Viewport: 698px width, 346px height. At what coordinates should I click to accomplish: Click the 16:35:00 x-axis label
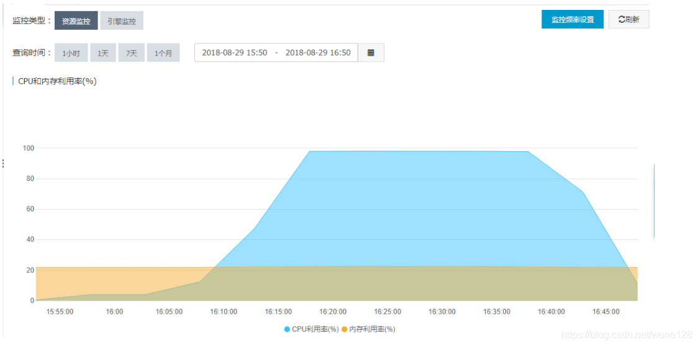pyautogui.click(x=497, y=312)
